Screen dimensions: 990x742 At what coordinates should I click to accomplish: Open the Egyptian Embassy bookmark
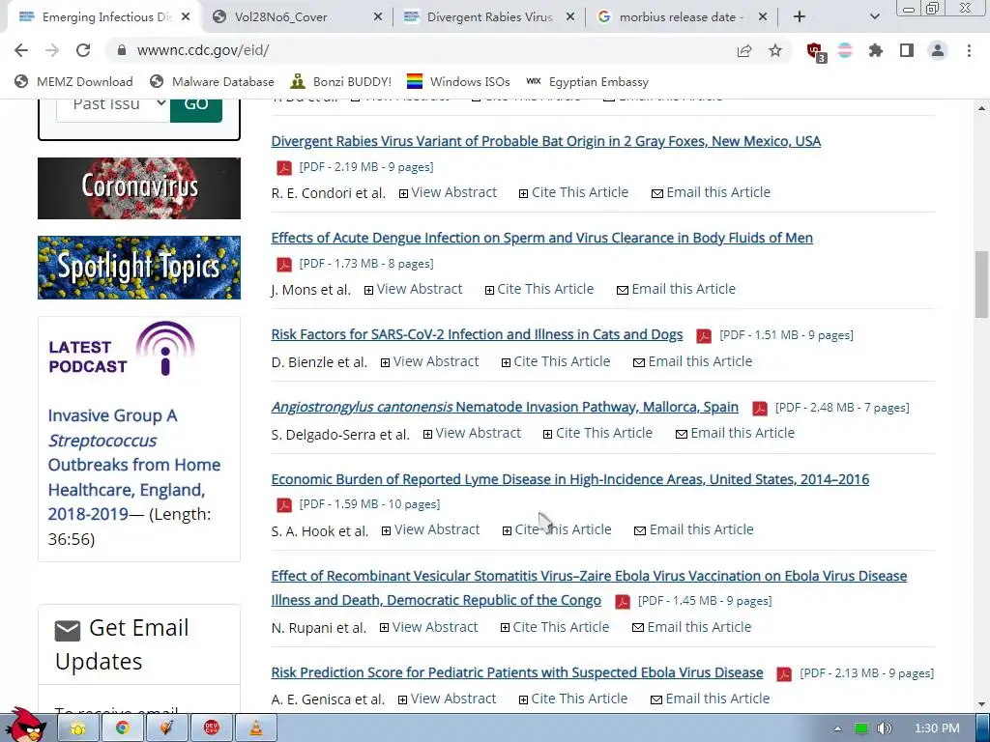click(587, 81)
